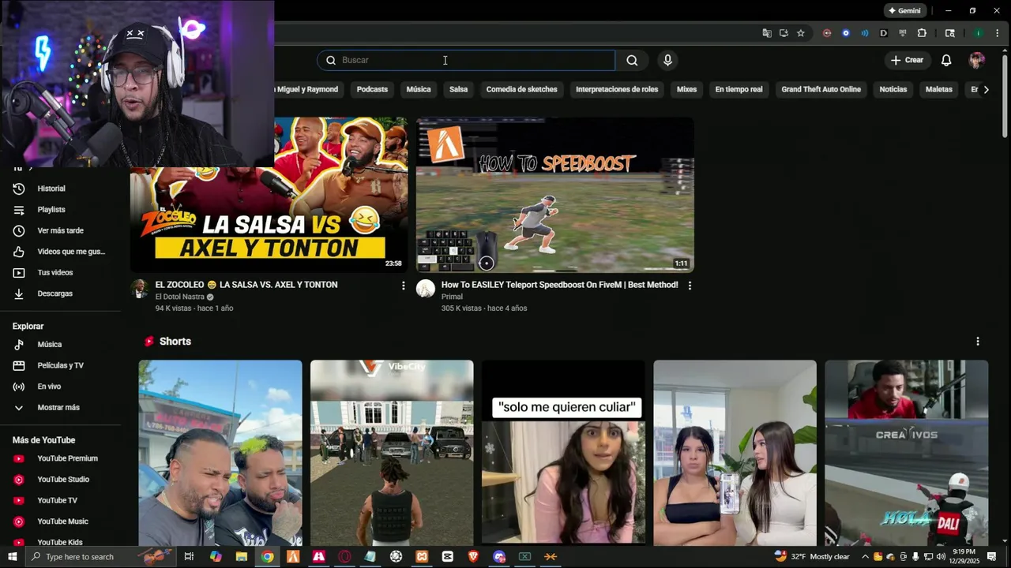Open El Dotol Nastra channel avatar
Viewport: 1011px width, 568px height.
coord(140,288)
